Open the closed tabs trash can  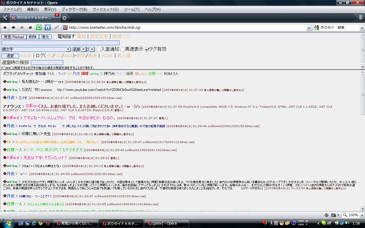(361, 18)
